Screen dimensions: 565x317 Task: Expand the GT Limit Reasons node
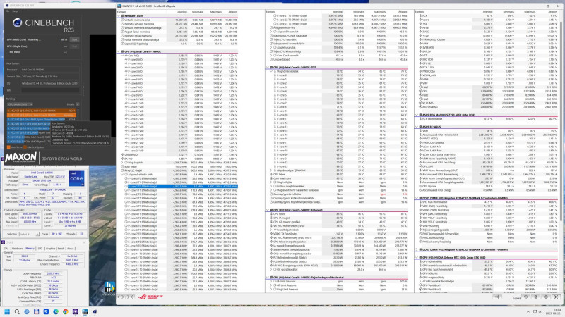pyautogui.click(x=271, y=285)
